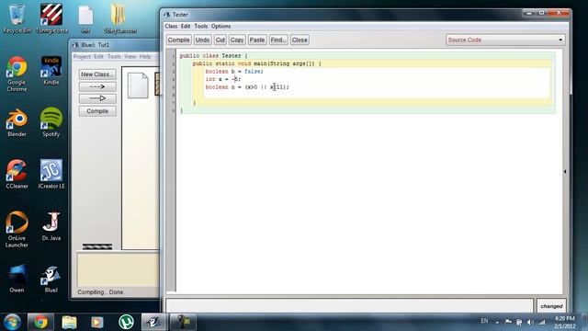Screen dimensions: 588x331
Task: Open the Dr. Java desktop icon
Action: 51,226
